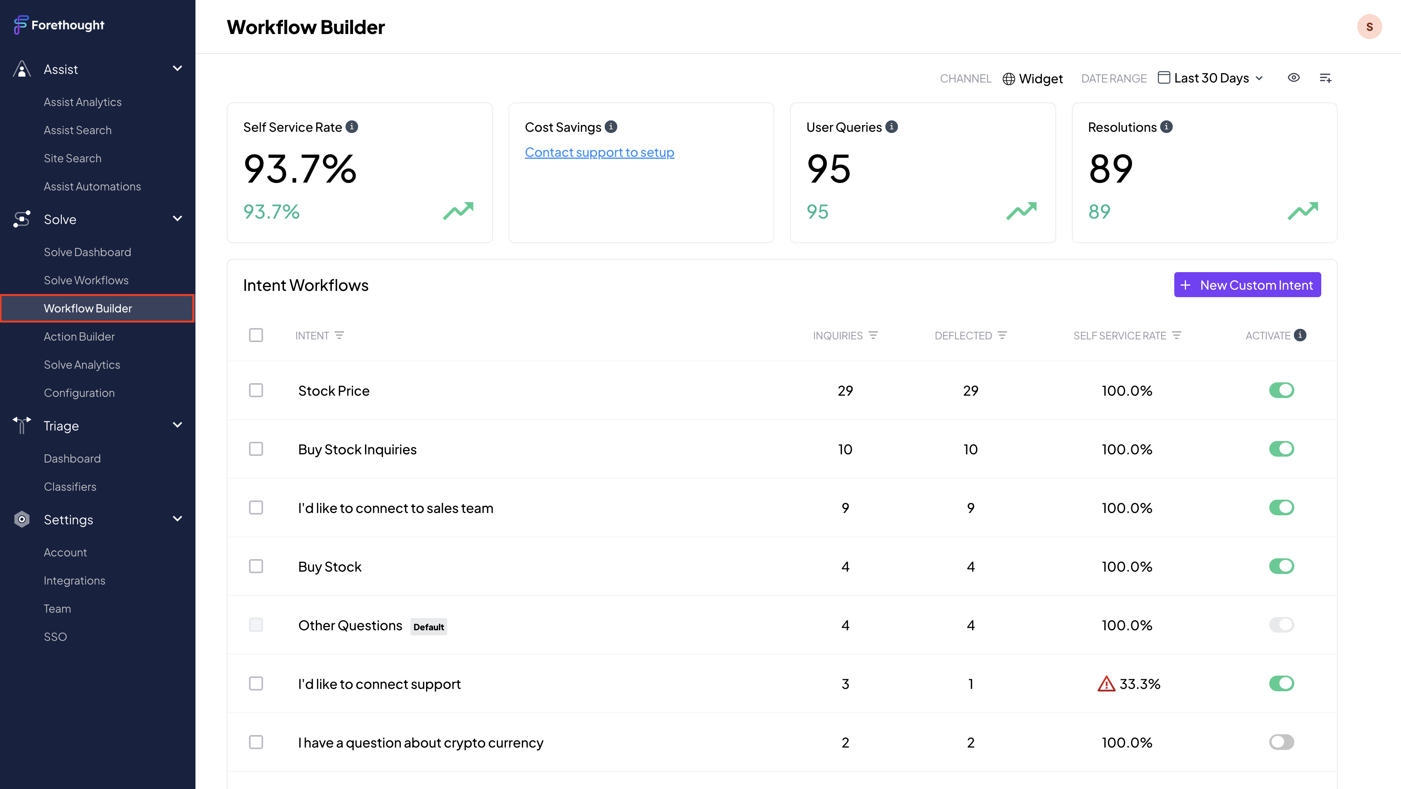Click the Settings gear icon
The image size is (1401, 789).
(x=22, y=520)
